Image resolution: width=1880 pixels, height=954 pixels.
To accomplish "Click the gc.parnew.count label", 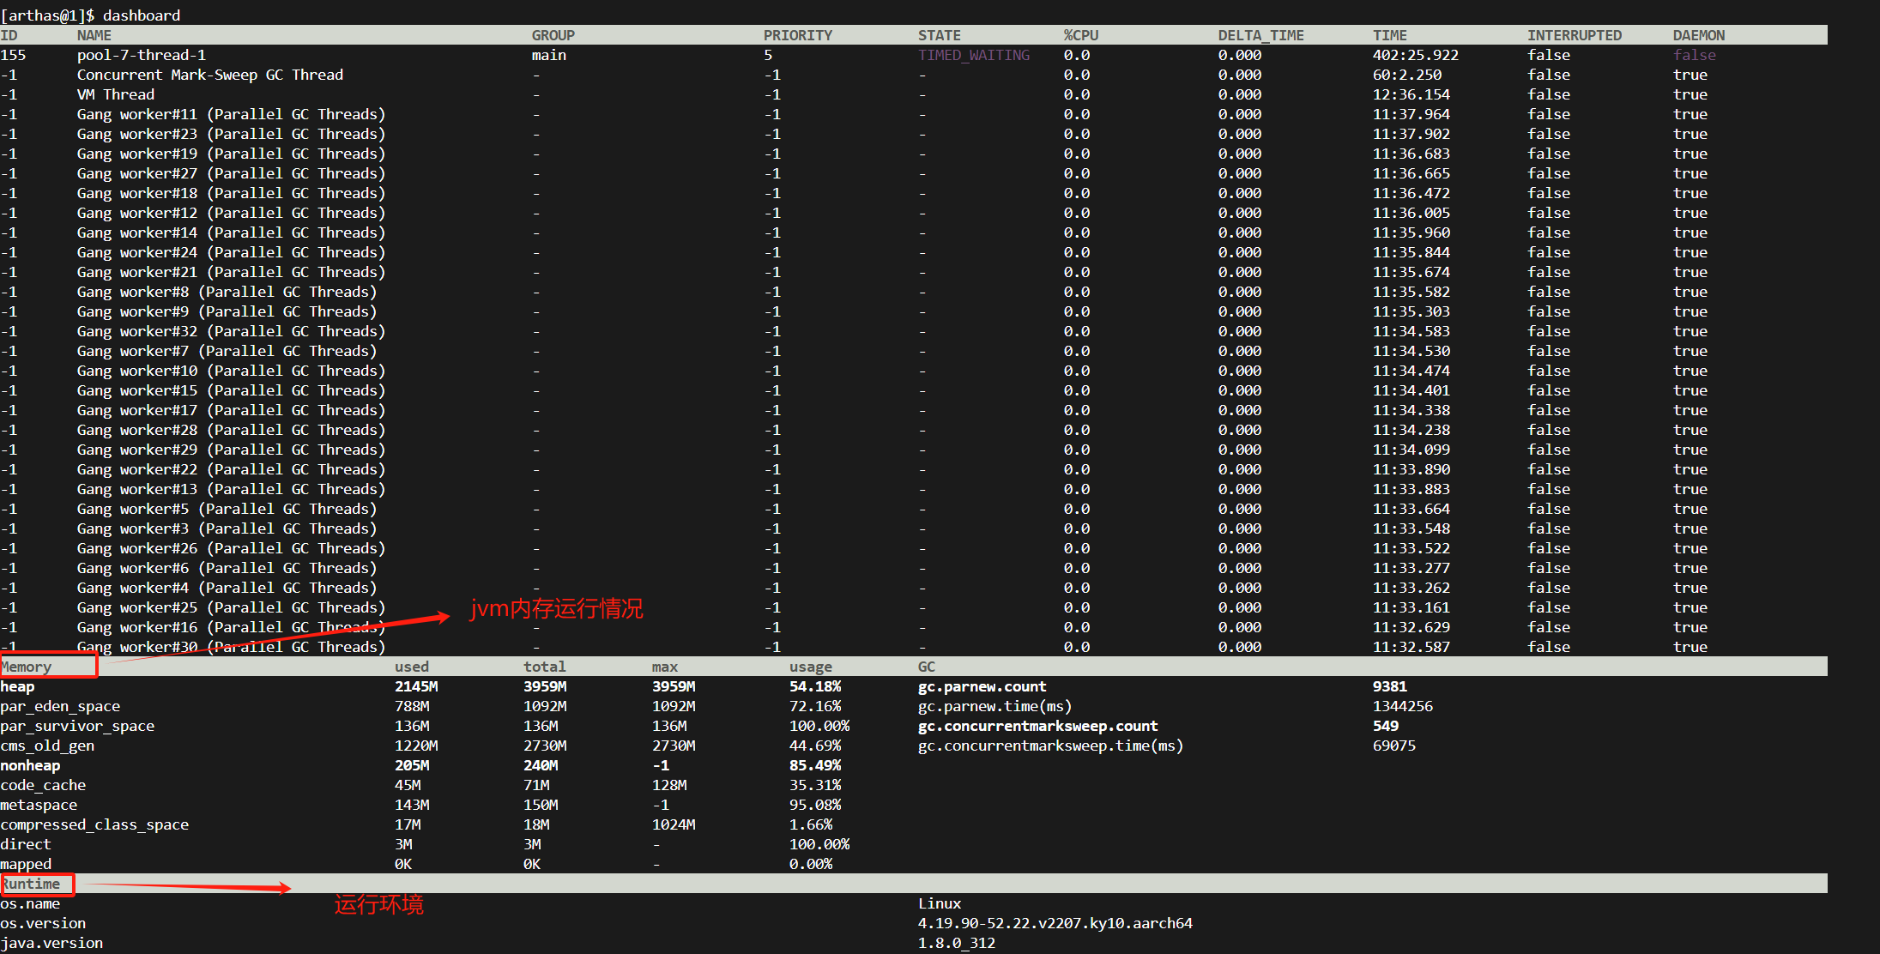I will 982,686.
